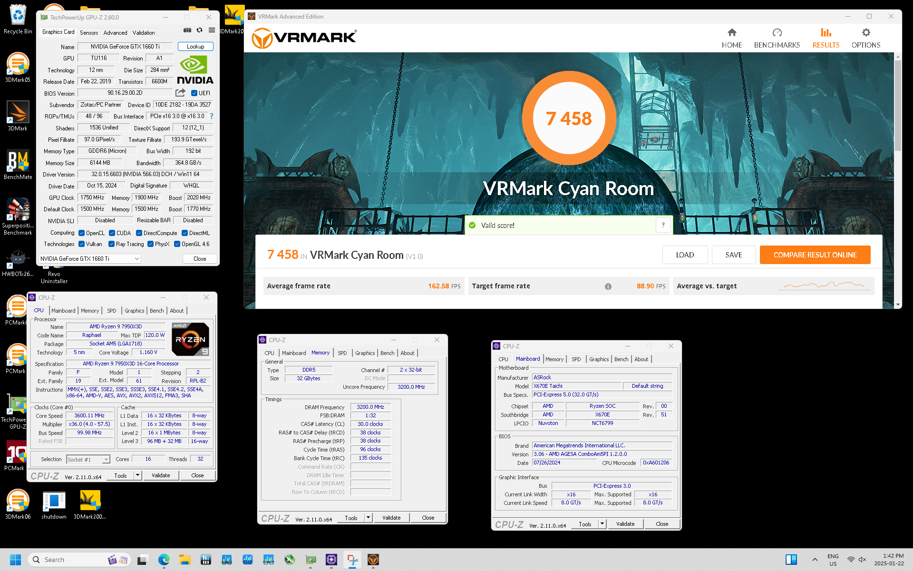Select the HWBOT desktop icon
This screenshot has height=571, width=913.
(18, 263)
